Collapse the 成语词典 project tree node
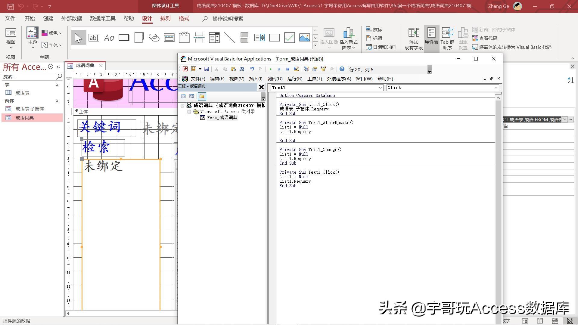The height and width of the screenshot is (325, 578). point(182,106)
